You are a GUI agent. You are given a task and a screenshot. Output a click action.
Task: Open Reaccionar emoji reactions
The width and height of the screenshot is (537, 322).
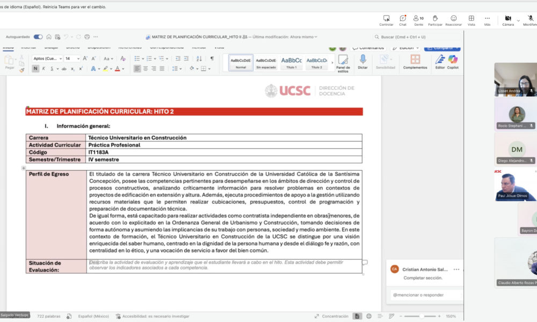(453, 20)
